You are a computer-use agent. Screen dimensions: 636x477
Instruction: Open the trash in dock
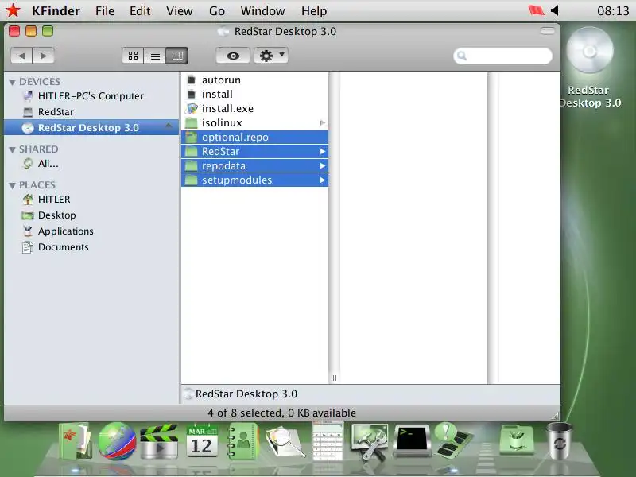click(560, 441)
